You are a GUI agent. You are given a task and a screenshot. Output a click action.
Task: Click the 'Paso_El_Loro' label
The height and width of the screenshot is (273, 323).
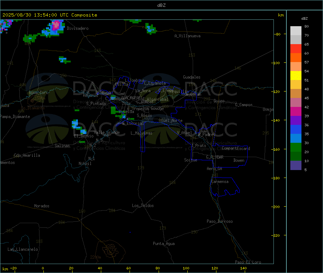[x=248, y=262]
